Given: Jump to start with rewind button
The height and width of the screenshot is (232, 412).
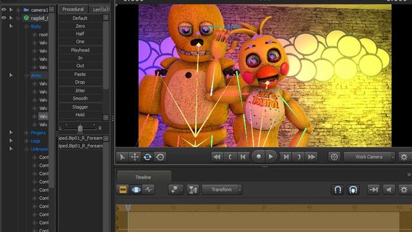Looking at the screenshot, I should 217,157.
